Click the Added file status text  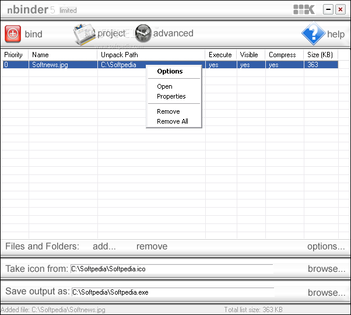[x=53, y=310]
